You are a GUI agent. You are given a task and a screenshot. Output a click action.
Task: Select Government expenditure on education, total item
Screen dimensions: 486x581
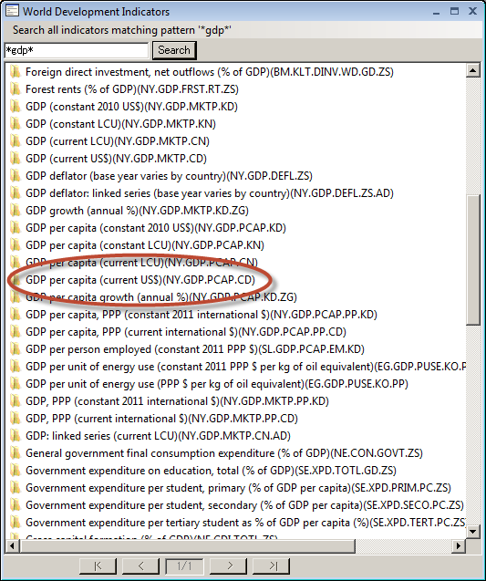tap(211, 471)
